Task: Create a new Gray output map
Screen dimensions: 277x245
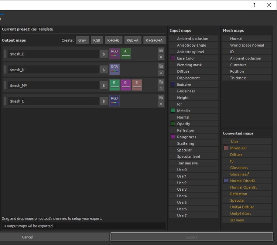Action: click(x=82, y=40)
